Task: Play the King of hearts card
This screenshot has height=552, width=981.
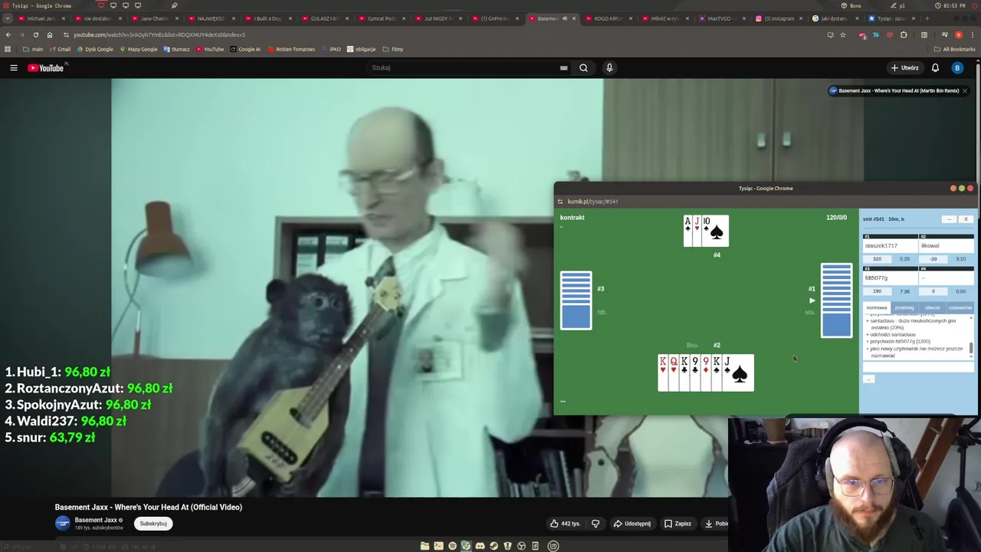Action: (x=662, y=373)
